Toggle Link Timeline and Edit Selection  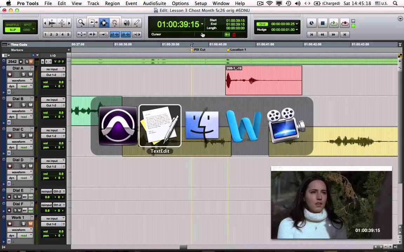(115, 34)
